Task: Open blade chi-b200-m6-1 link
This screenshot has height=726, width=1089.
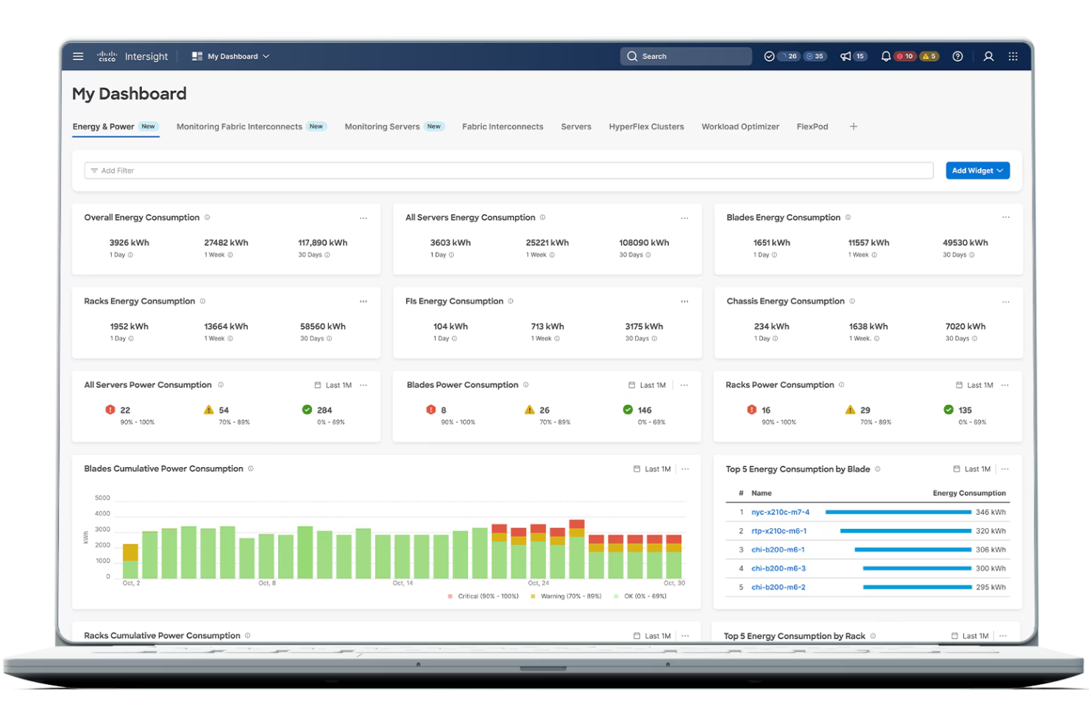Action: (x=778, y=549)
